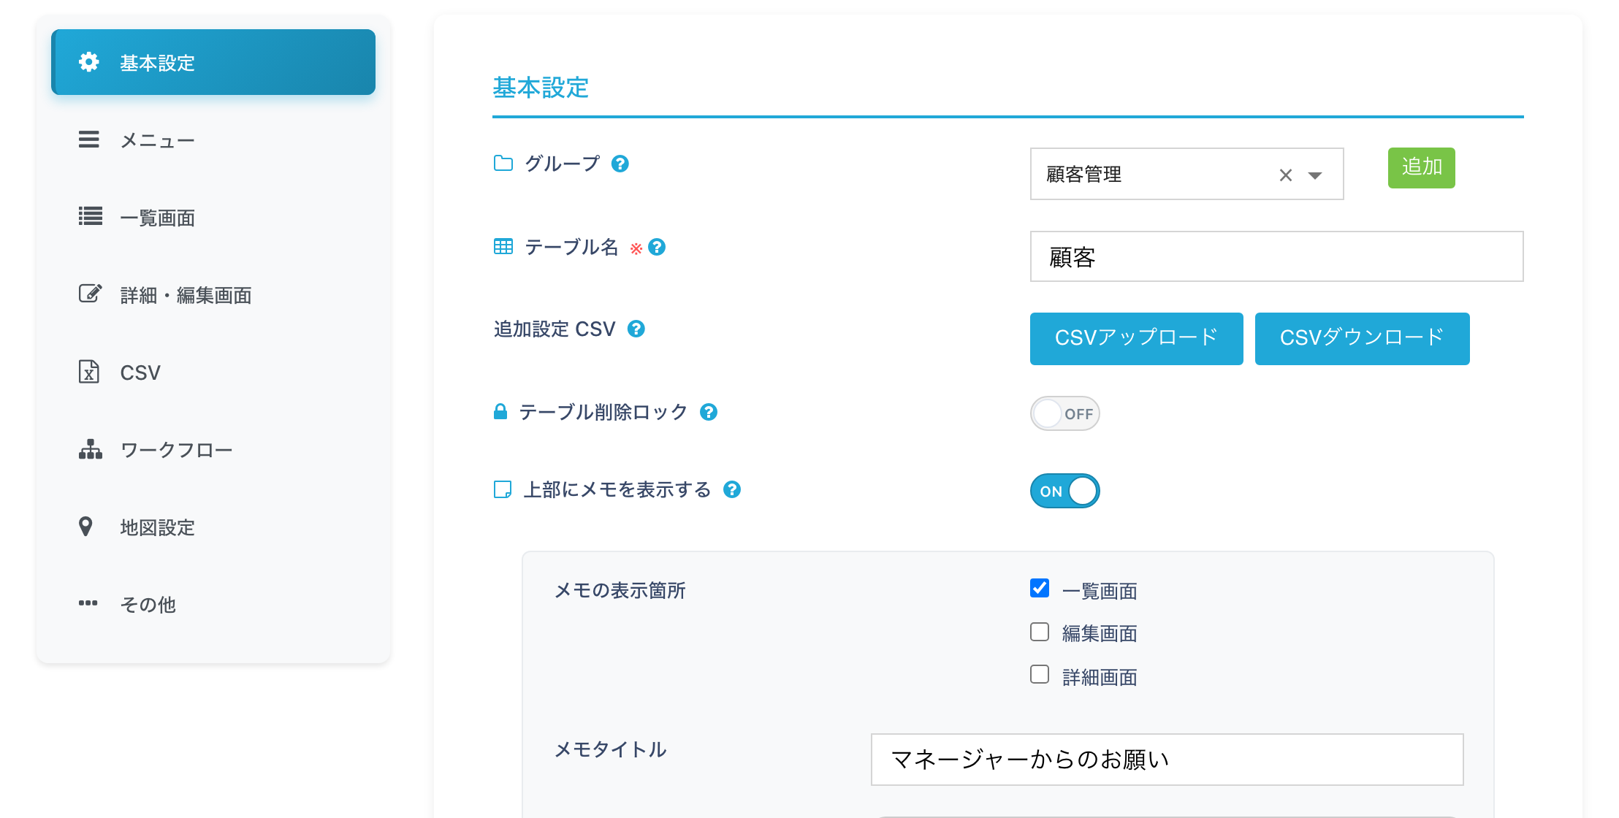The image size is (1619, 818).
Task: Click the メモの表示箇所 label
Action: point(620,590)
